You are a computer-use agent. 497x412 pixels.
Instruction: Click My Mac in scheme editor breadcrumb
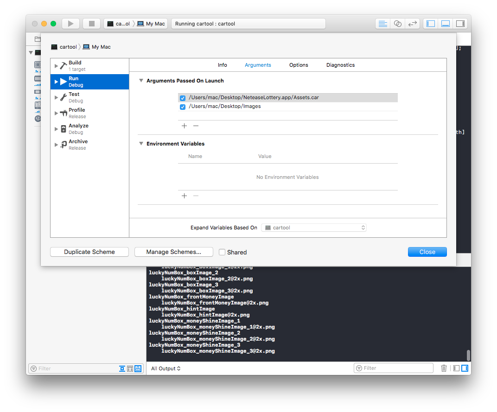pos(97,47)
